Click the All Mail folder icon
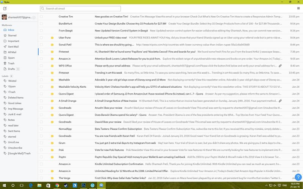 pos(5,52)
